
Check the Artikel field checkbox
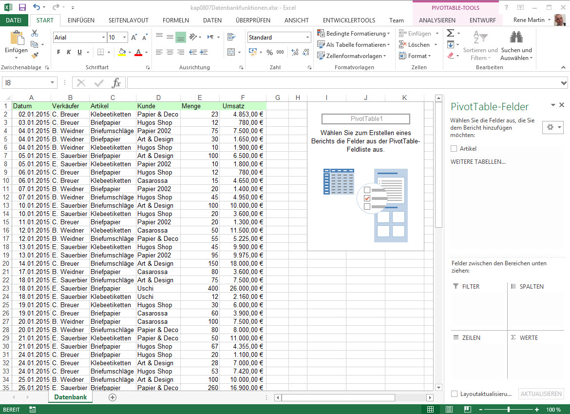[454, 149]
